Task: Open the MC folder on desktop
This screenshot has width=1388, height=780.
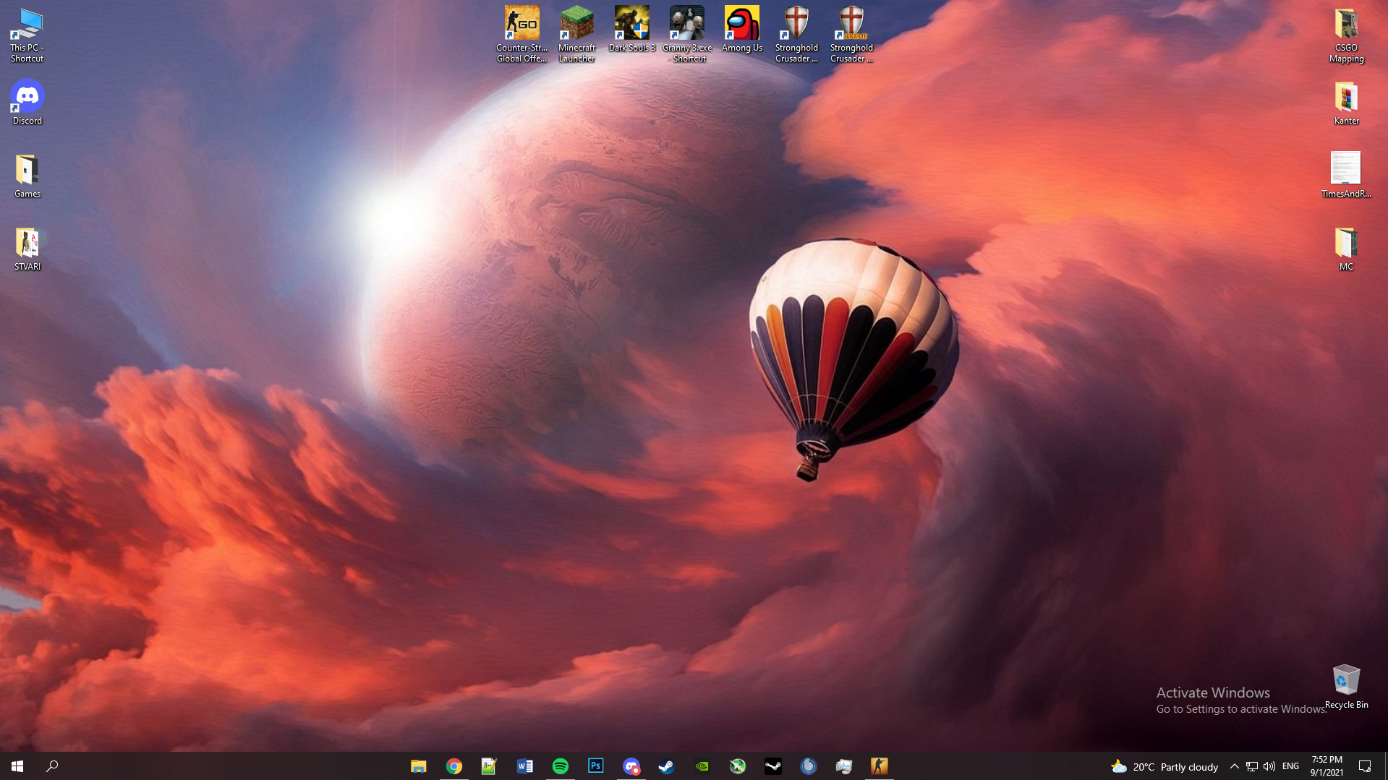Action: tap(1346, 249)
